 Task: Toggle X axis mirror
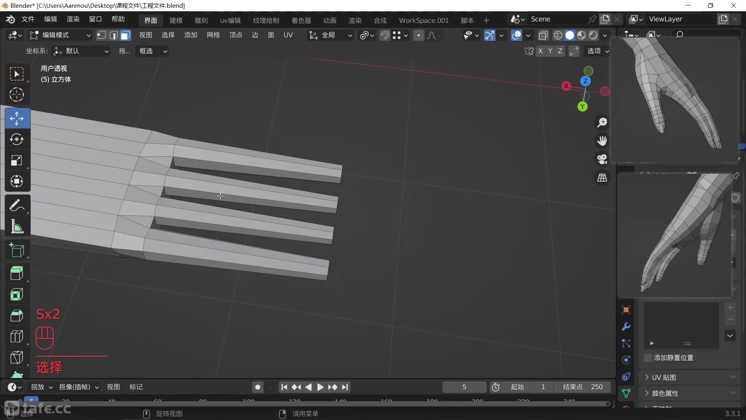point(540,51)
